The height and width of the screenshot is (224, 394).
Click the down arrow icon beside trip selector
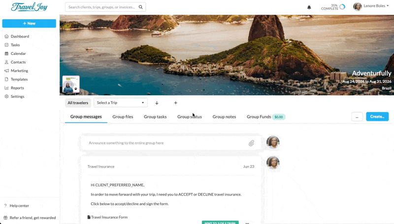[x=157, y=103]
